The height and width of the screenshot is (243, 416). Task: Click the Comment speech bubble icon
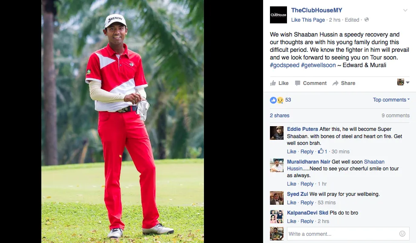[x=298, y=83]
